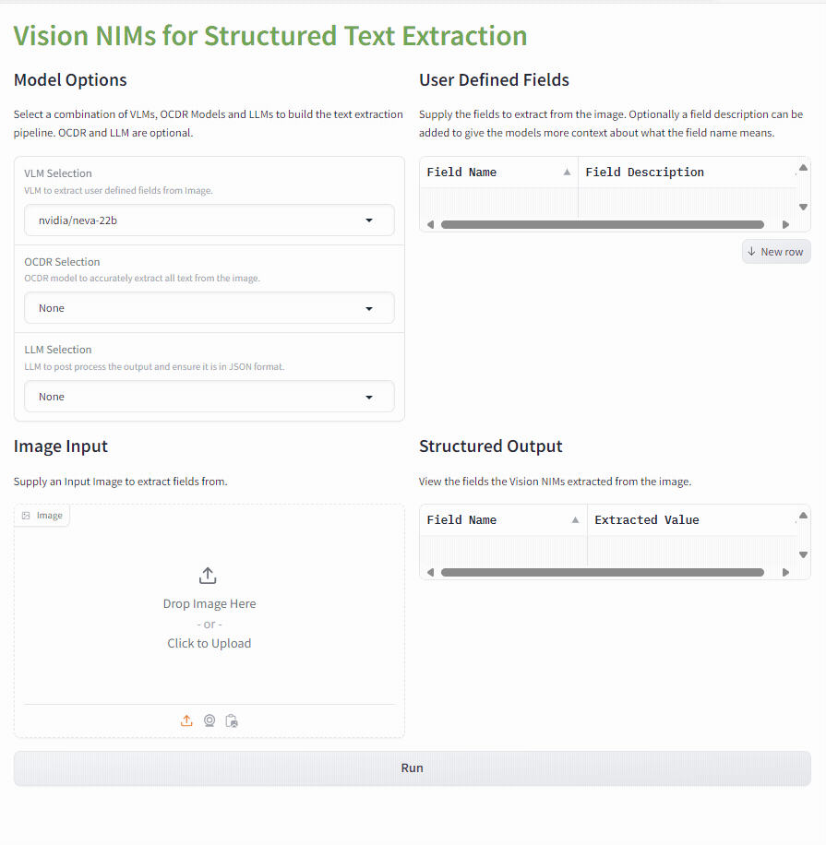This screenshot has width=826, height=845.
Task: Click the orange upload source icon
Action: point(186,721)
